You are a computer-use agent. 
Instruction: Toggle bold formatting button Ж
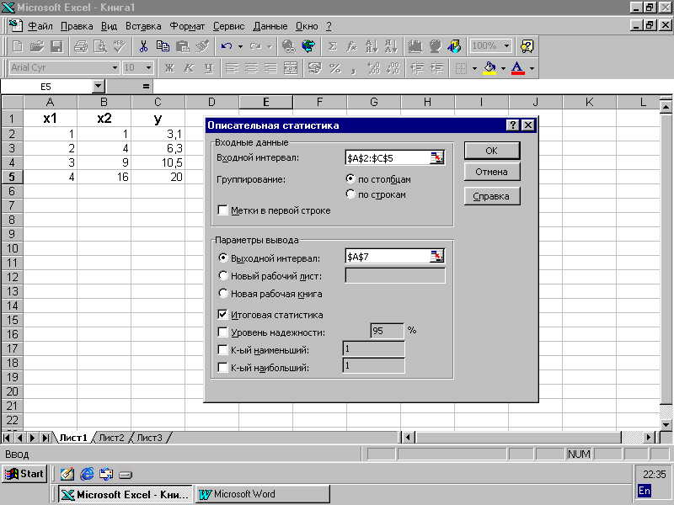pyautogui.click(x=168, y=68)
